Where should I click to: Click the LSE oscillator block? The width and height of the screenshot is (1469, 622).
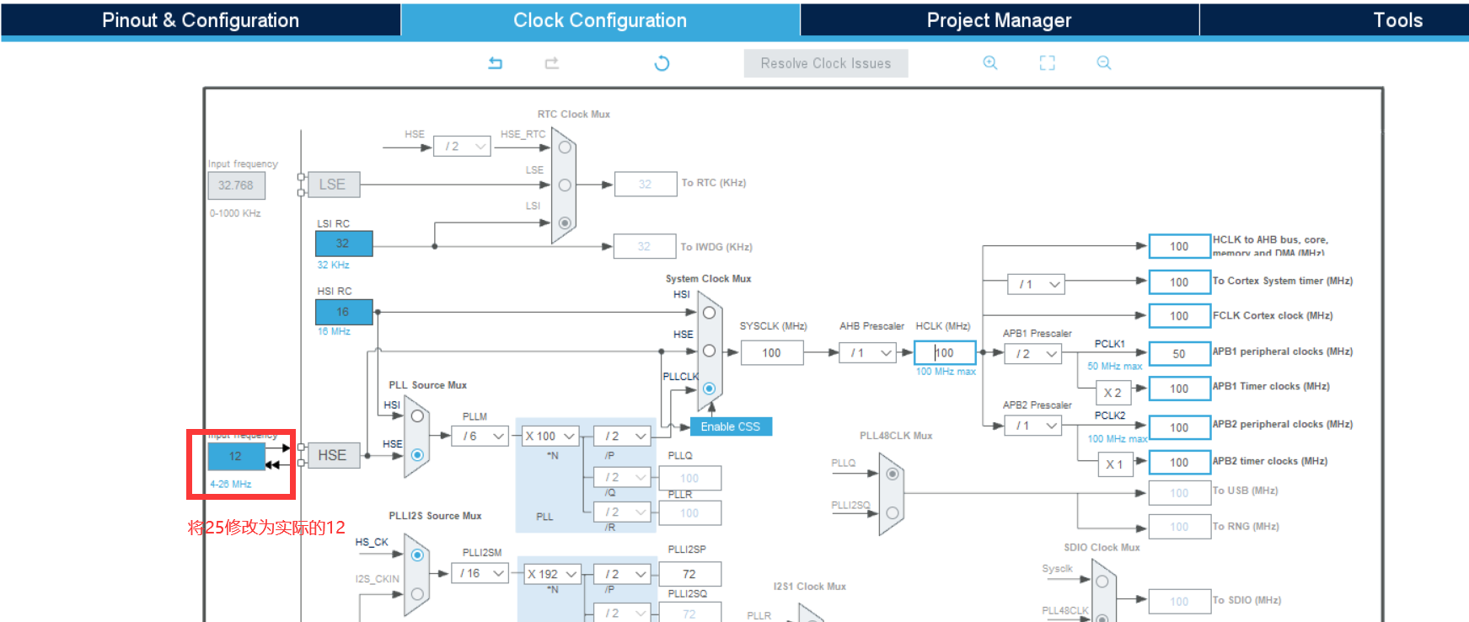click(332, 185)
